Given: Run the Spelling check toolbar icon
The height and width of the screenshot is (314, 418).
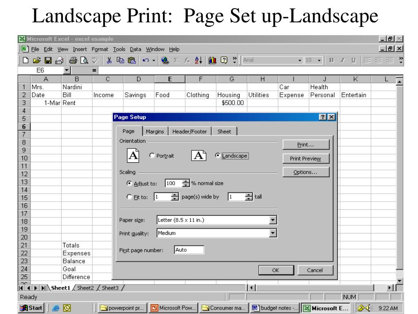Looking at the screenshot, I should click(x=96, y=61).
